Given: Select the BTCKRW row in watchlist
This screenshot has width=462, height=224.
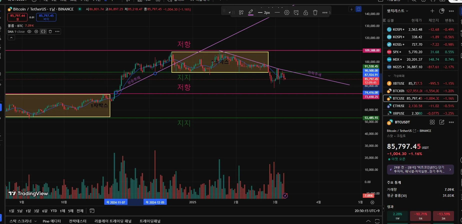Looking at the screenshot, I should pos(420,91).
